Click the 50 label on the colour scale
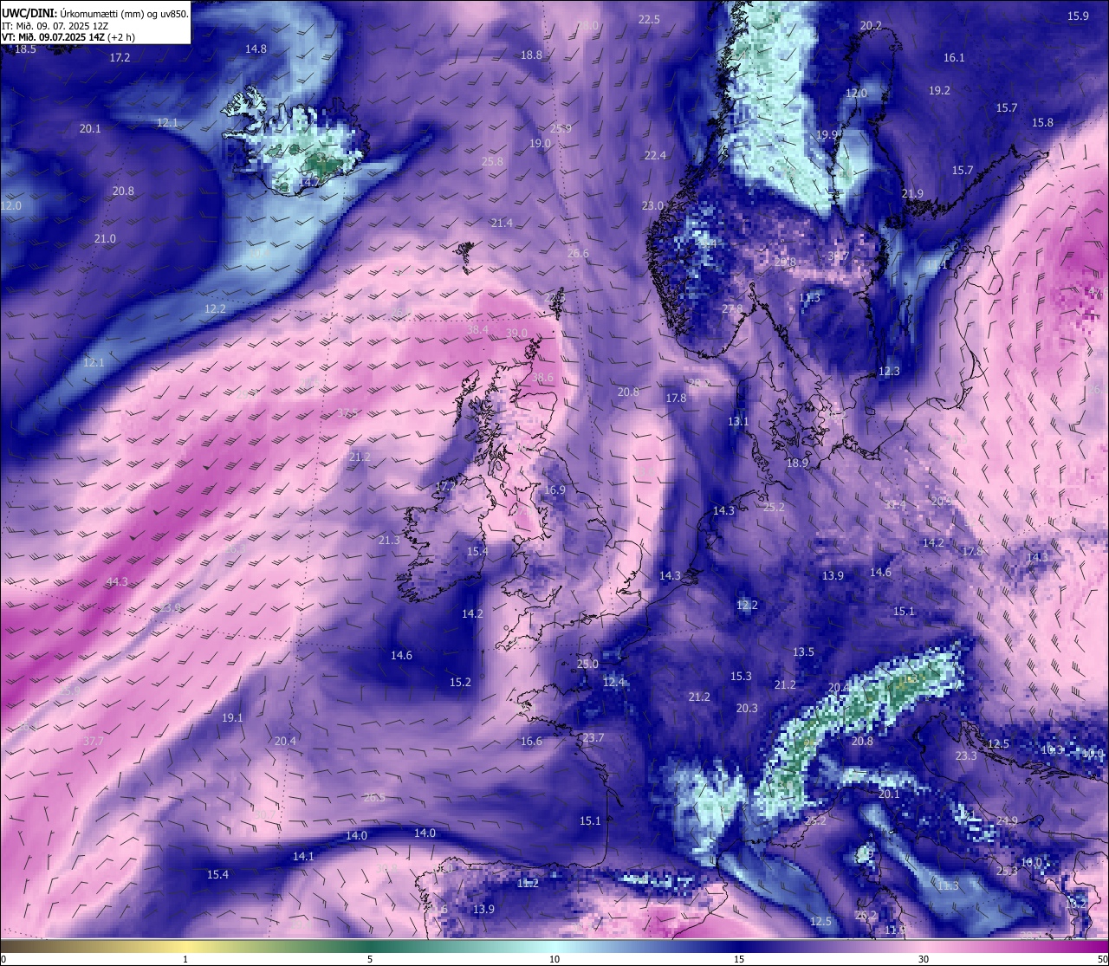The width and height of the screenshot is (1109, 966). [x=1101, y=959]
